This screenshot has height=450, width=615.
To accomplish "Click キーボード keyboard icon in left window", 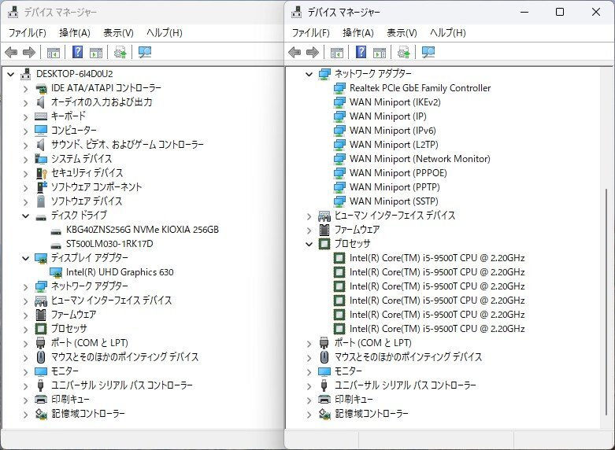I will (x=41, y=116).
